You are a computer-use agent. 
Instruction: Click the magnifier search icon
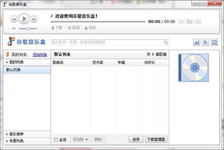[166, 42]
